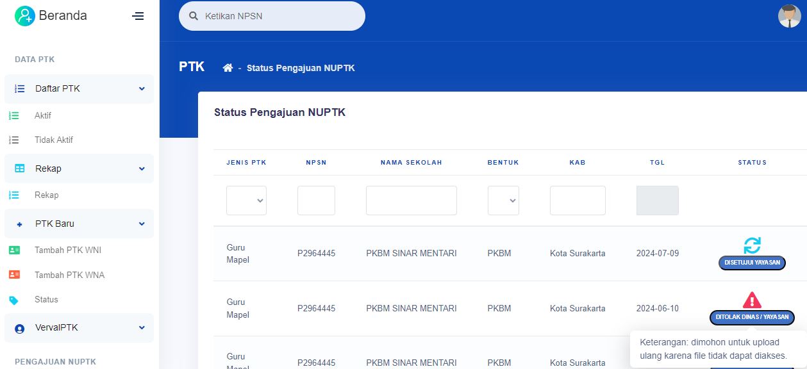Viewport: 807px width, 369px height.
Task: Click the Tambah PTK WNI card icon
Action: coord(14,250)
